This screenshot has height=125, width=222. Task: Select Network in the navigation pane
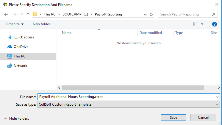click(x=20, y=66)
